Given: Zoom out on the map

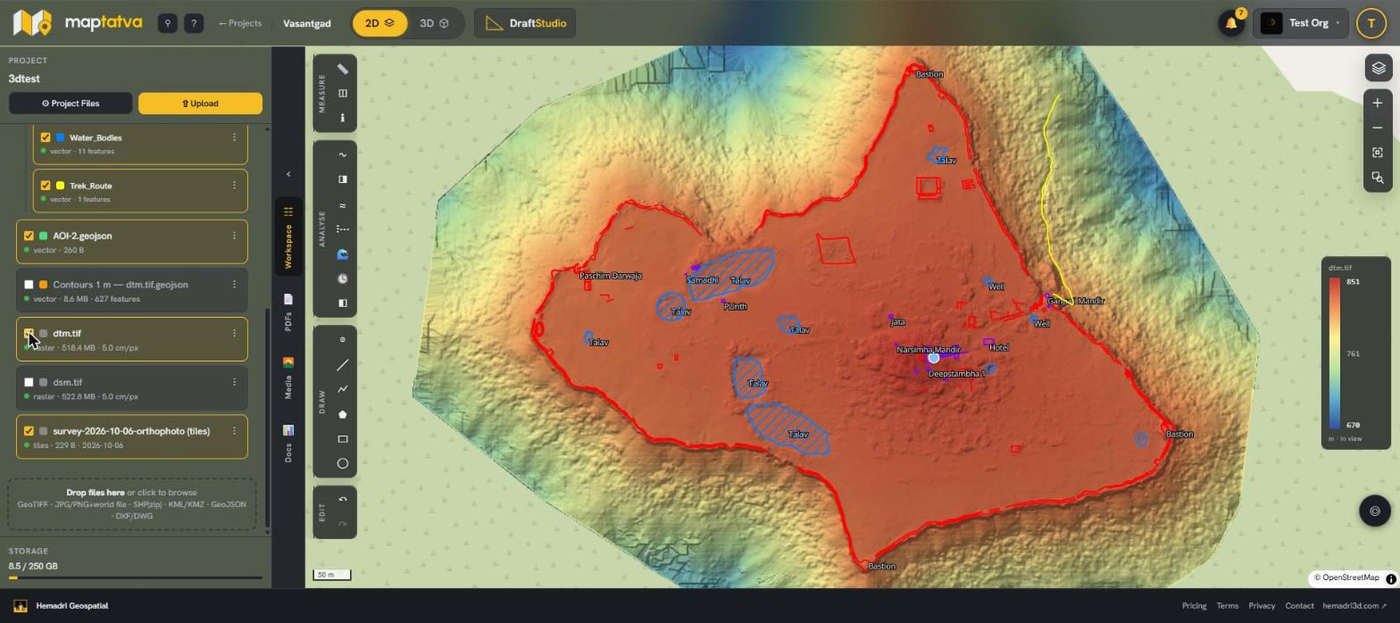Looking at the screenshot, I should [x=1378, y=128].
